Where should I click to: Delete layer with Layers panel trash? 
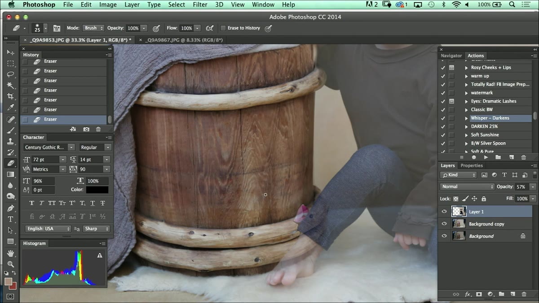pyautogui.click(x=524, y=294)
